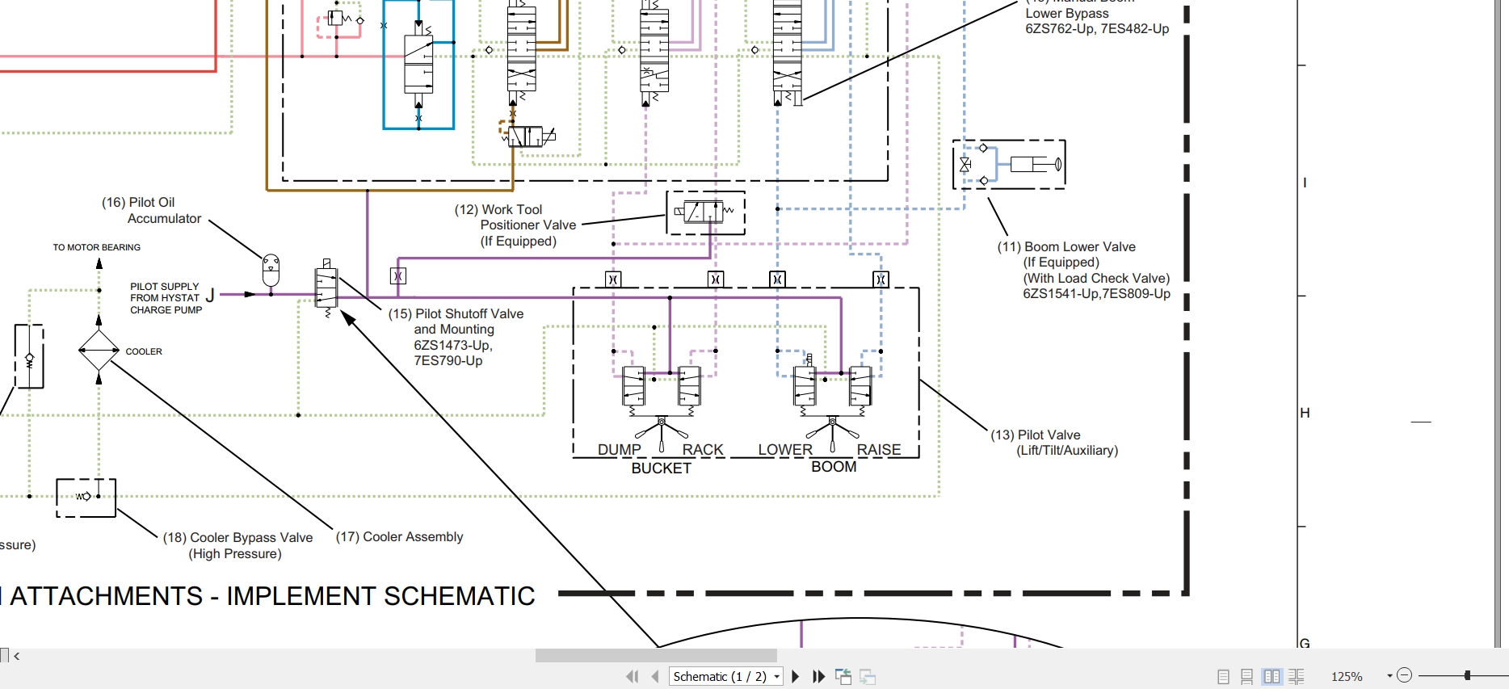1509x689 pixels.
Task: Click the Cooler Bypass Valve symbol
Action: coord(86,498)
